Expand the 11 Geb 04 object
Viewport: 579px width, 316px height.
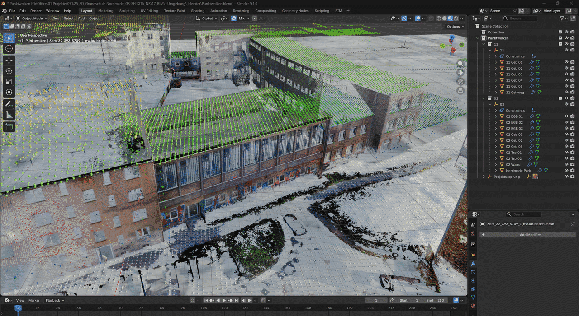click(496, 80)
